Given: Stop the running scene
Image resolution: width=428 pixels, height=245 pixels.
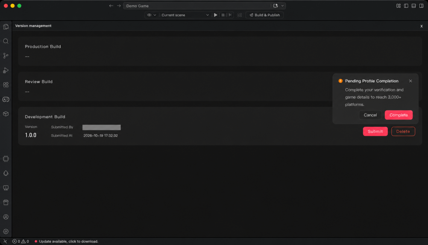Looking at the screenshot, I should [x=223, y=15].
